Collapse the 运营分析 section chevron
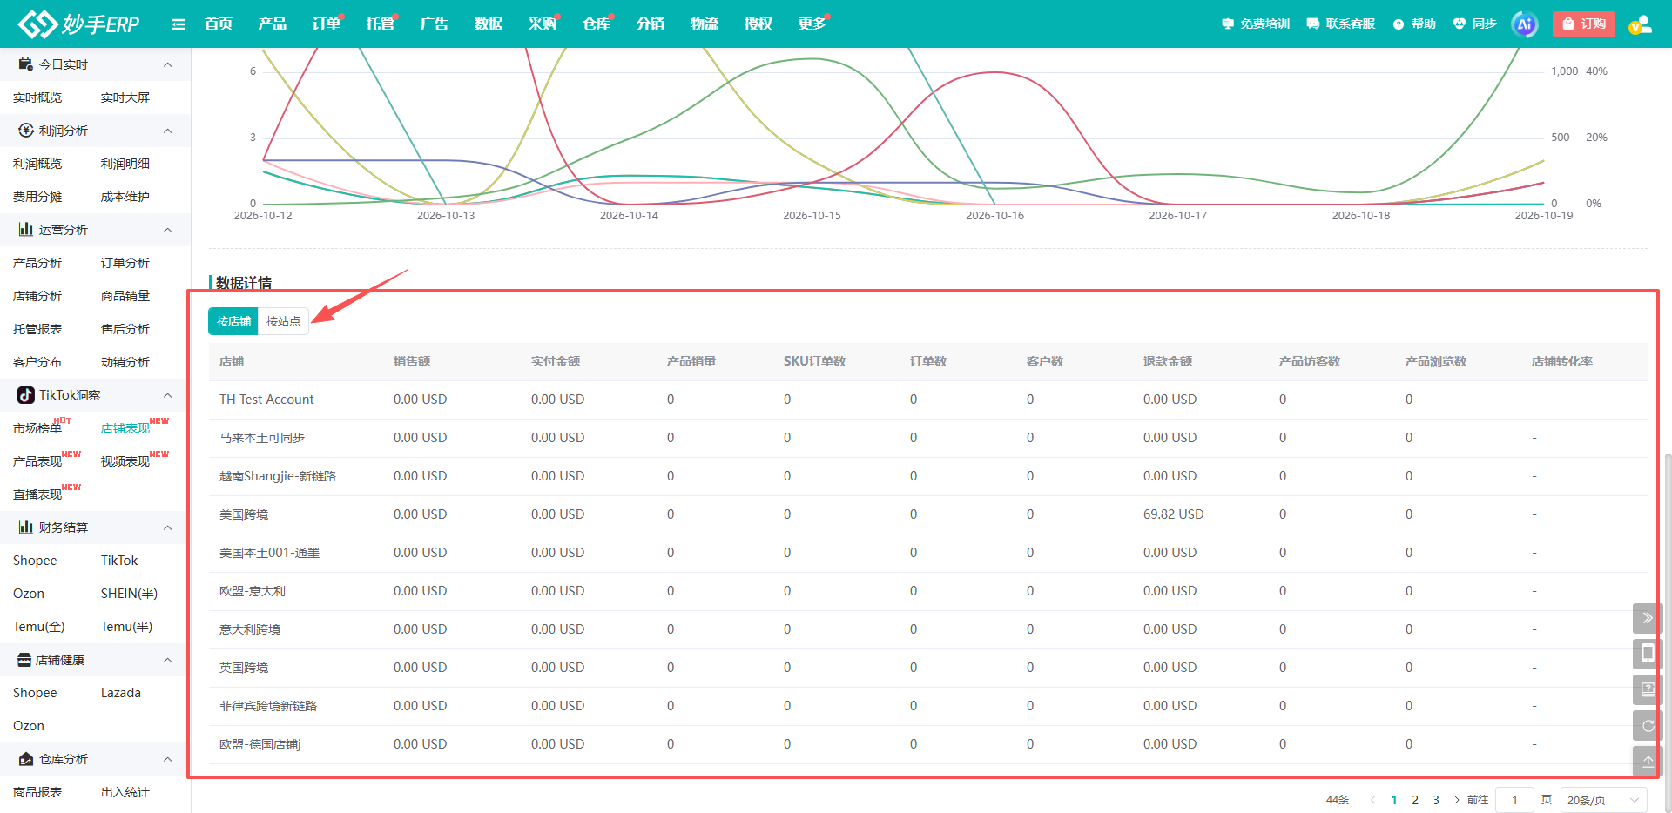This screenshot has height=813, width=1672. pyautogui.click(x=167, y=230)
